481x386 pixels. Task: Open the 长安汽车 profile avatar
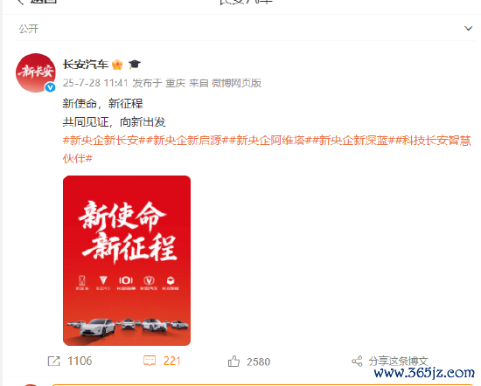coord(36,72)
